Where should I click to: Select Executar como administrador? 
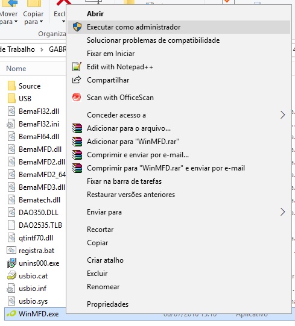point(179,27)
